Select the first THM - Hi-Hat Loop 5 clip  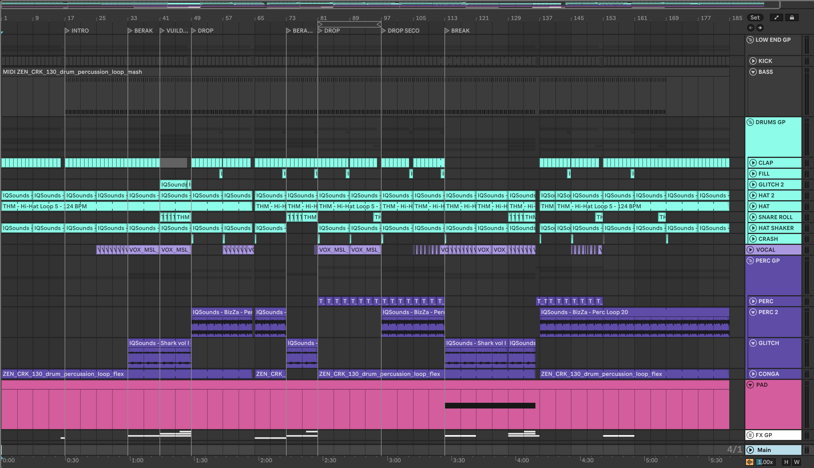tap(127, 207)
